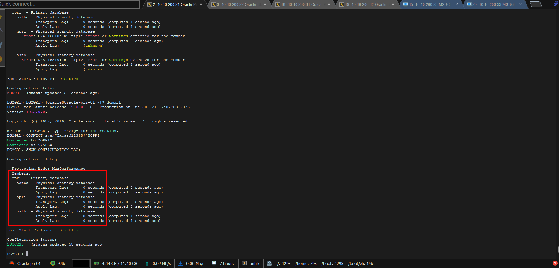The width and height of the screenshot is (559, 268).
Task: Click the 6% CPU usage value
Action: click(x=62, y=264)
